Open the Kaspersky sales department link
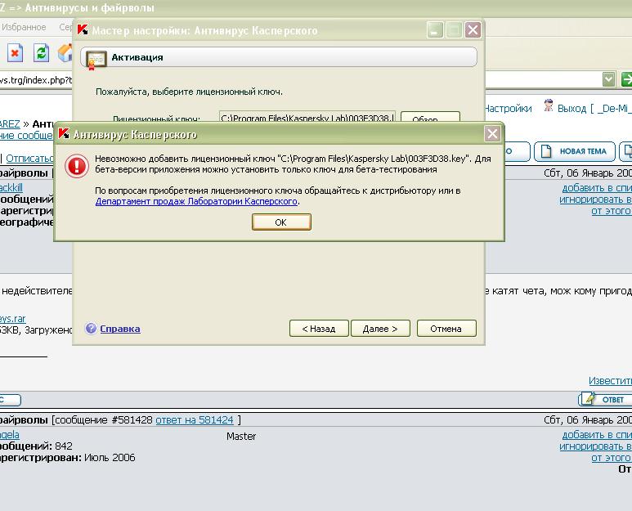The image size is (632, 511). click(196, 201)
